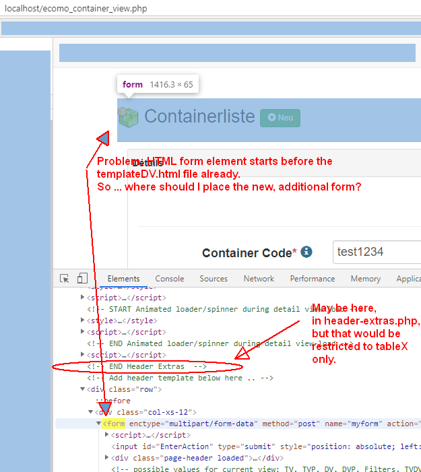
Task: Collapse the div class="row" node
Action: point(82,389)
